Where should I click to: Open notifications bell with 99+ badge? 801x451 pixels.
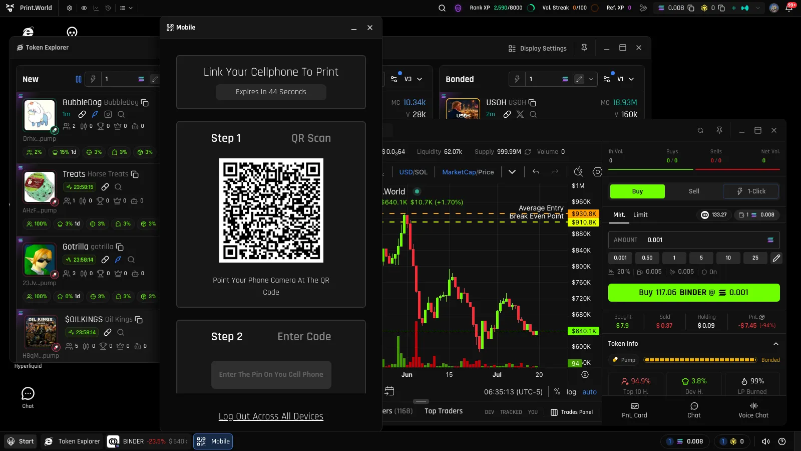click(x=789, y=8)
